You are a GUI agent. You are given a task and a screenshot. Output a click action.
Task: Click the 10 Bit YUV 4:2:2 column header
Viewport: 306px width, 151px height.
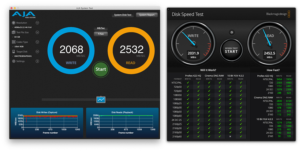[235, 76]
